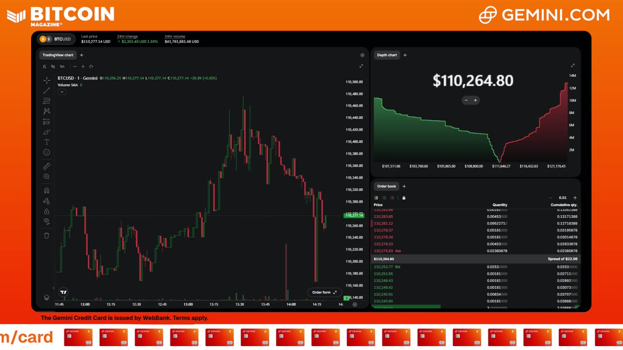
Task: Select the crosshair cursor tool
Action: pos(47,80)
